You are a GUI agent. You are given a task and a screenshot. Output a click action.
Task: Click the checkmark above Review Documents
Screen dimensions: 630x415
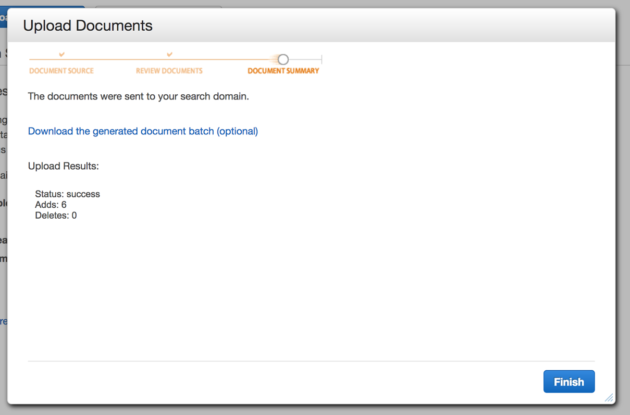169,54
